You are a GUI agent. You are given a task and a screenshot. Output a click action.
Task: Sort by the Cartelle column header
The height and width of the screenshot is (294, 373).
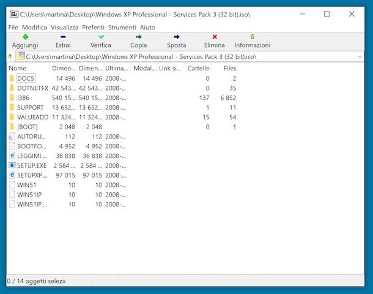coord(198,69)
